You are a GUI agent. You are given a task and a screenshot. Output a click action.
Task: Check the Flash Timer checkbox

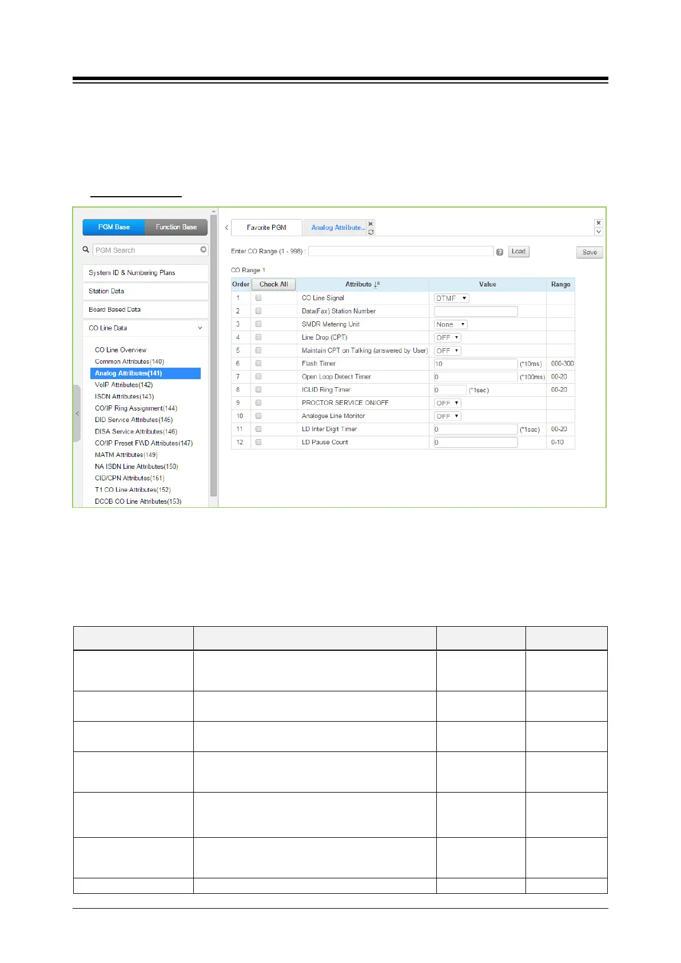(x=258, y=364)
